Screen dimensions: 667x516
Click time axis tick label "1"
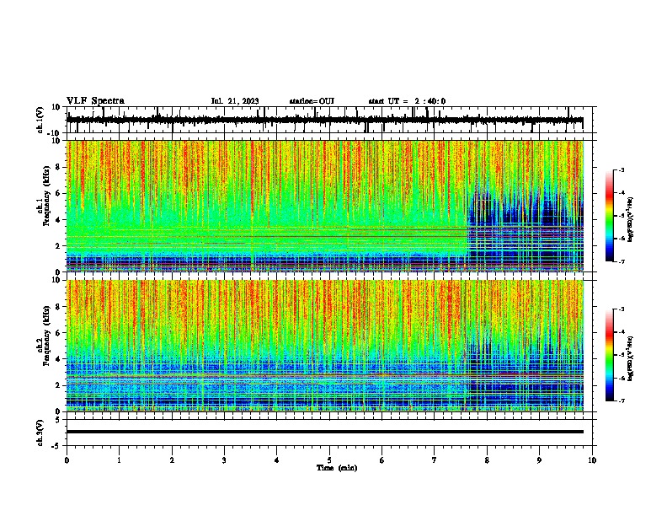coord(119,460)
